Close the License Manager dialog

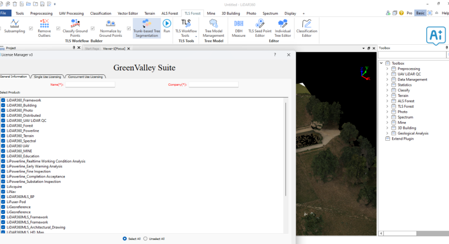click(289, 54)
